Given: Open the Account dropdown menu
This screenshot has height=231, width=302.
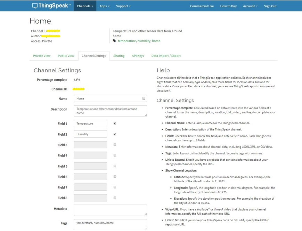Looking at the screenshot, I should click(x=250, y=6).
